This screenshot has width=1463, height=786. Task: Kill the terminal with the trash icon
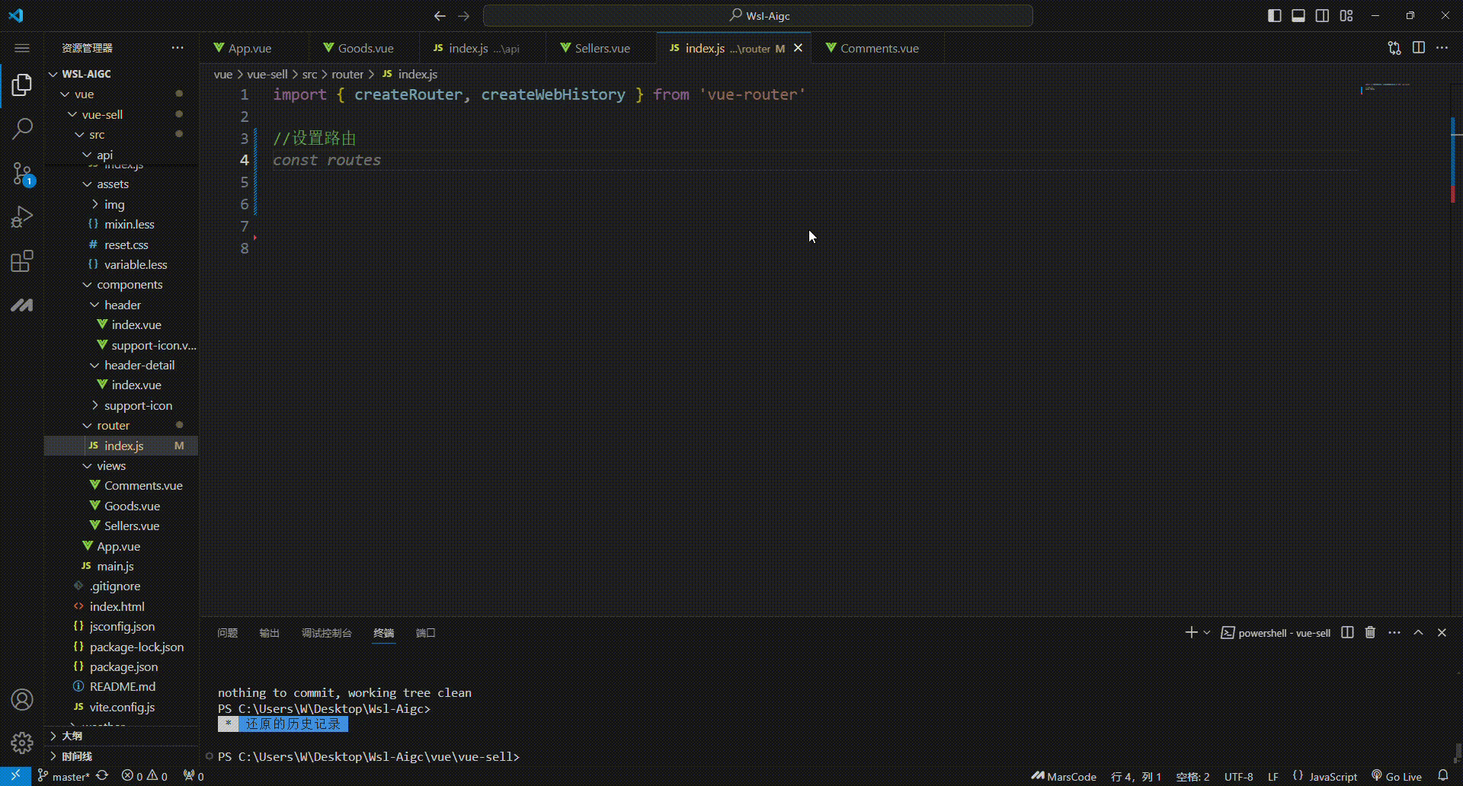(1370, 632)
